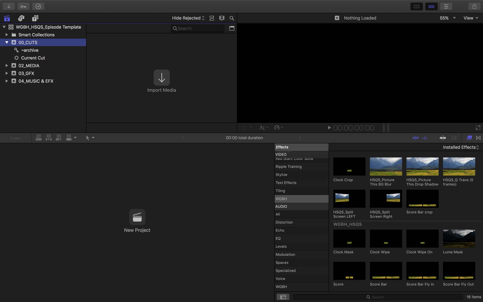Toggle the effects sidebar hide button
This screenshot has height=302, width=483.
(x=283, y=297)
